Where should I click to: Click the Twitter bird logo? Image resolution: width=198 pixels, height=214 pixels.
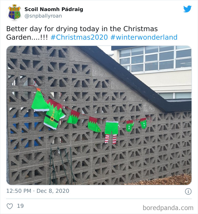click(x=187, y=9)
